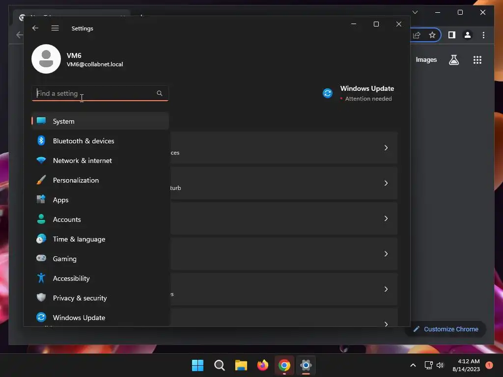The width and height of the screenshot is (503, 377).
Task: Click Customize Chrome button
Action: (x=446, y=329)
